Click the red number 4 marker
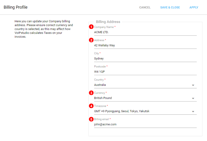Screen dimensions: 207x141 click(x=91, y=106)
